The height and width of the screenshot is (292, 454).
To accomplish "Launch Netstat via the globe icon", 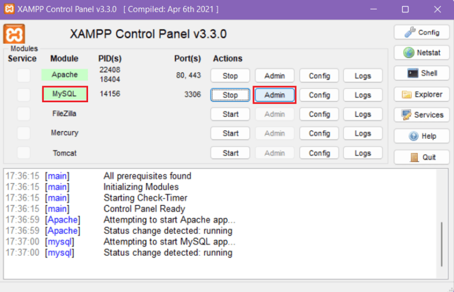I will point(408,53).
